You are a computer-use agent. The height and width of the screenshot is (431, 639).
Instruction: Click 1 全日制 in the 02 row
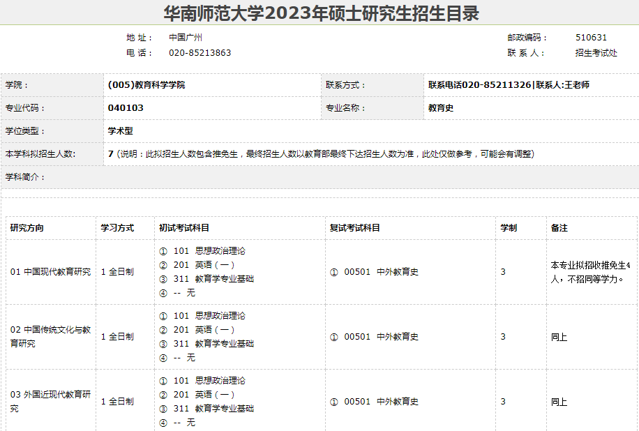point(117,336)
